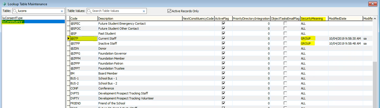380x108 pixels.
Task: Uncheck ActiveFlag for Current Staff row
Action: pos(224,38)
